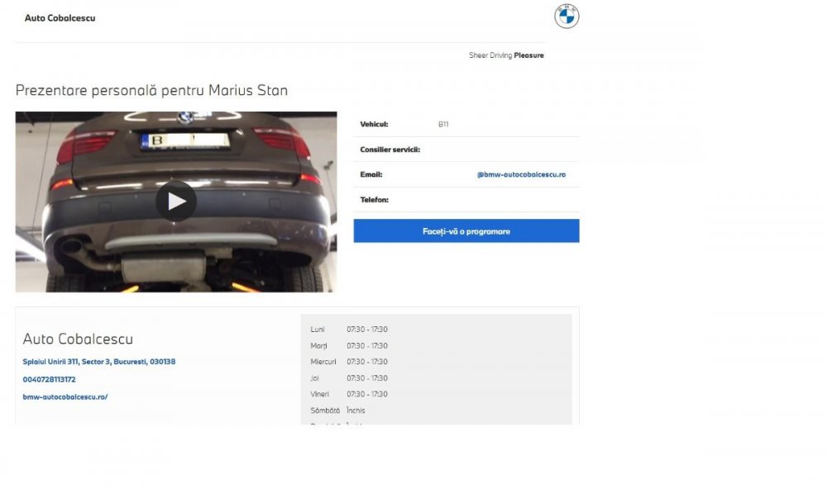Click the BMW roundel logo
The width and height of the screenshot is (827, 489).
point(566,17)
